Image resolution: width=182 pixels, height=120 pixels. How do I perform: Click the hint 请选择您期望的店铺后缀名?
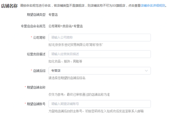67,78
